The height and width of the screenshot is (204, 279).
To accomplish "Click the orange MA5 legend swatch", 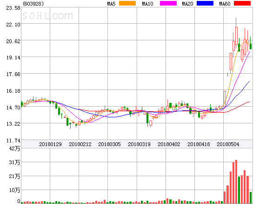I will click(x=127, y=3).
